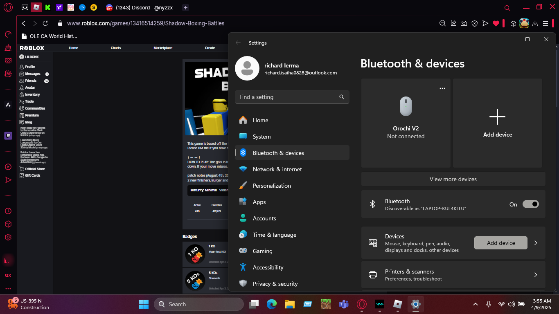The width and height of the screenshot is (559, 314).
Task: Open the extensions cube icon
Action: [513, 23]
